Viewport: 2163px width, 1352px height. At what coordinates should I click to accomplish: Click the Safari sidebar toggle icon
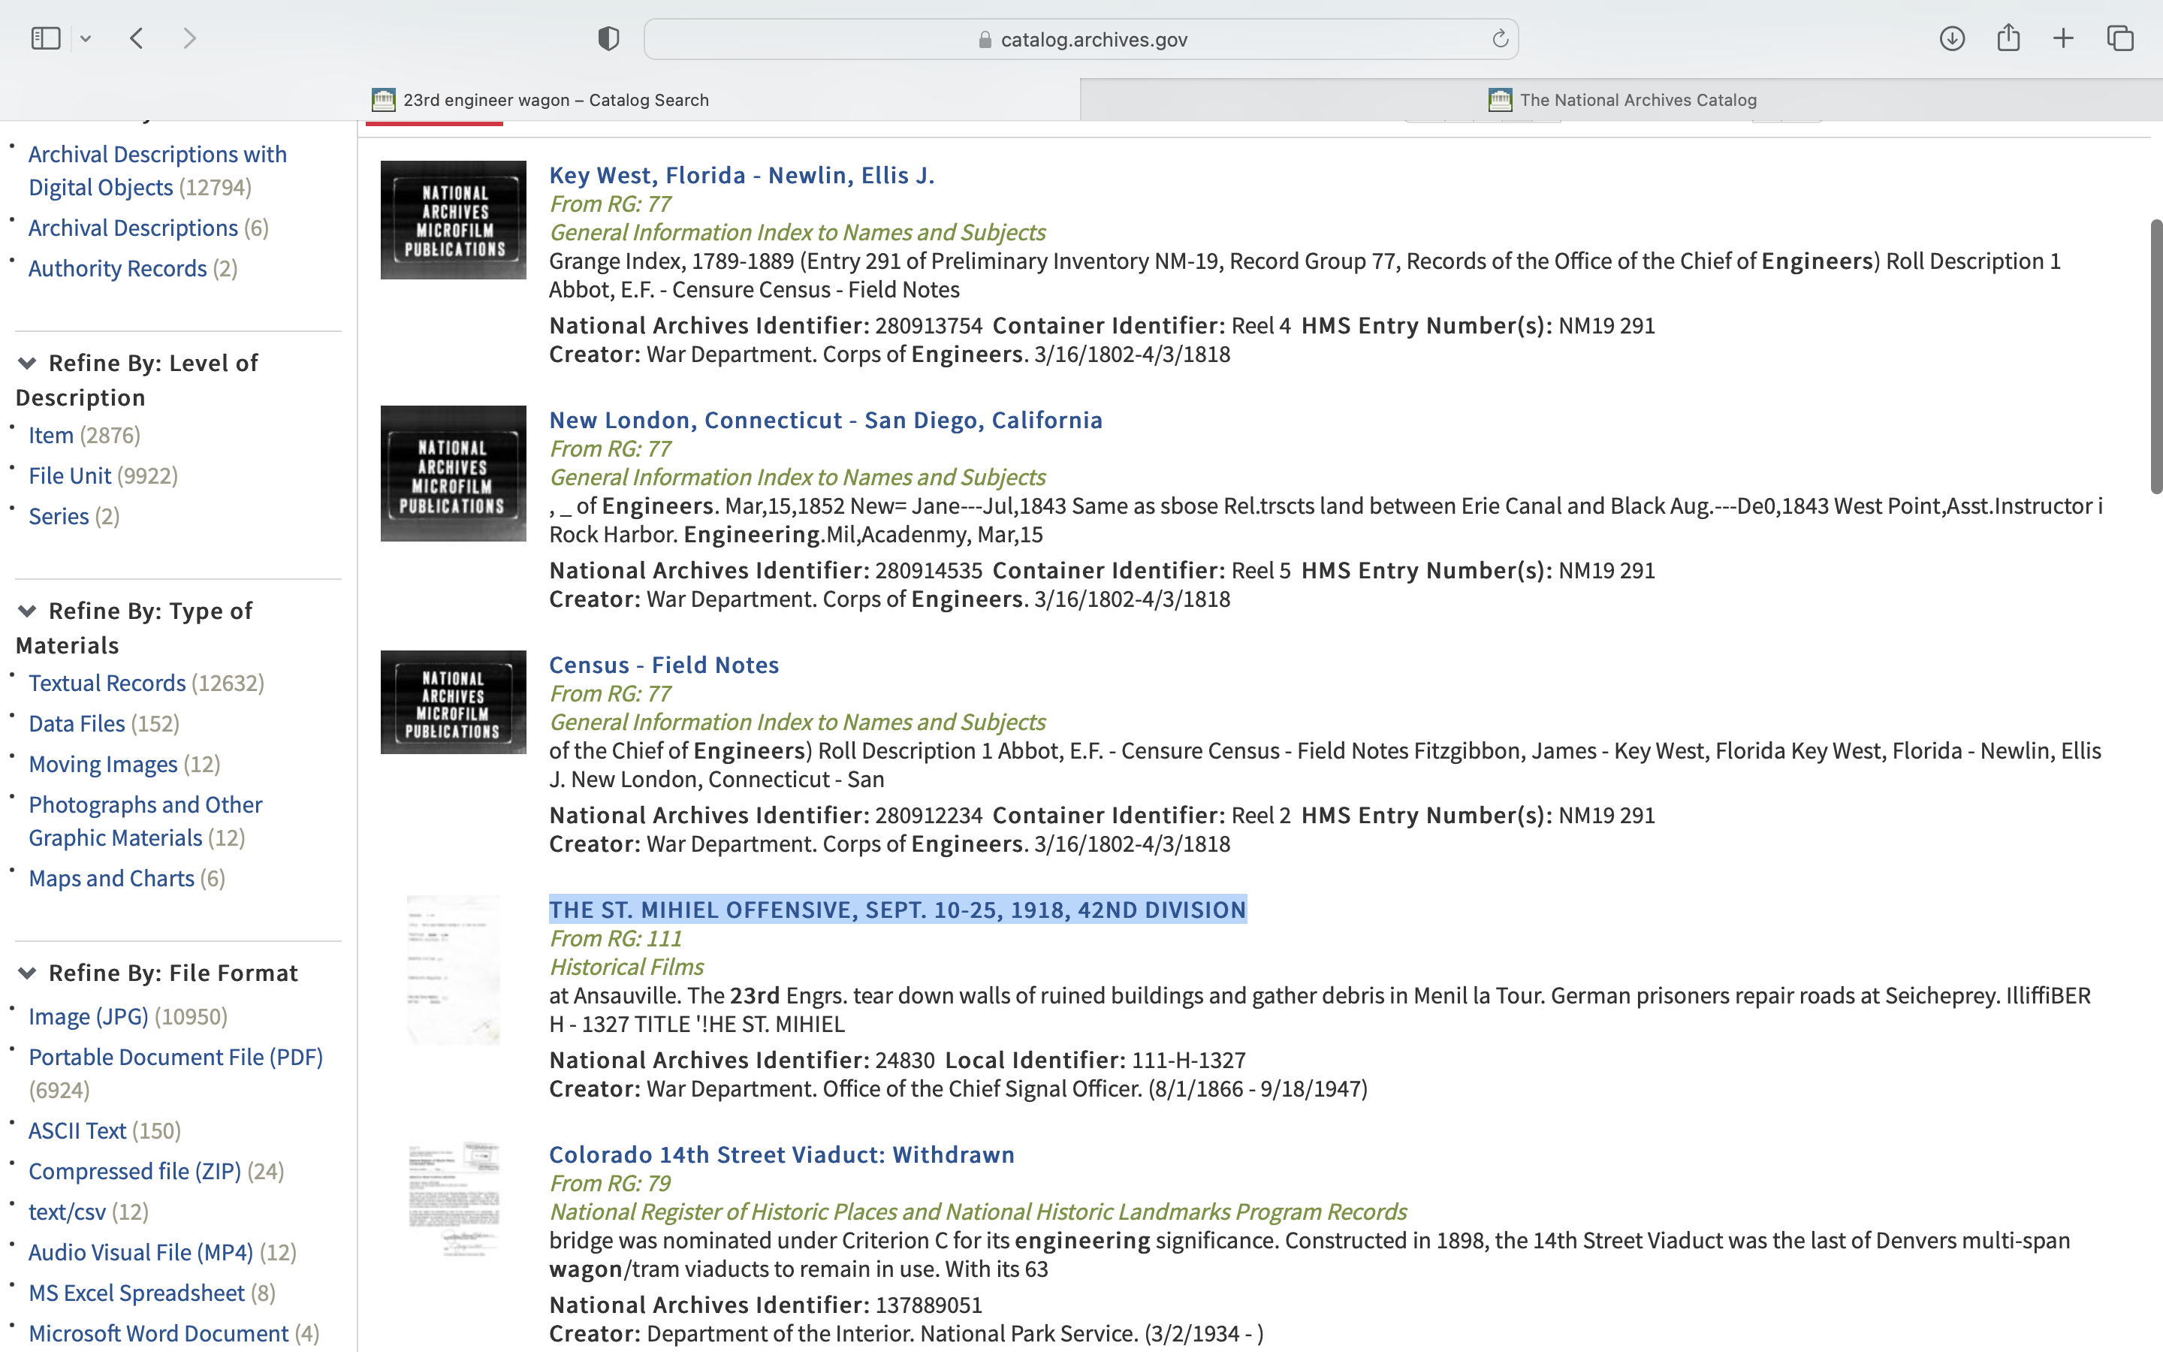click(45, 38)
